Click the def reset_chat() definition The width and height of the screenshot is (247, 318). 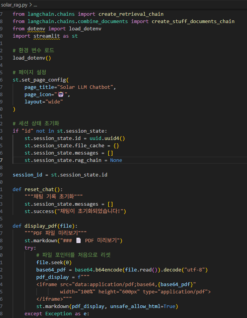[38, 190]
